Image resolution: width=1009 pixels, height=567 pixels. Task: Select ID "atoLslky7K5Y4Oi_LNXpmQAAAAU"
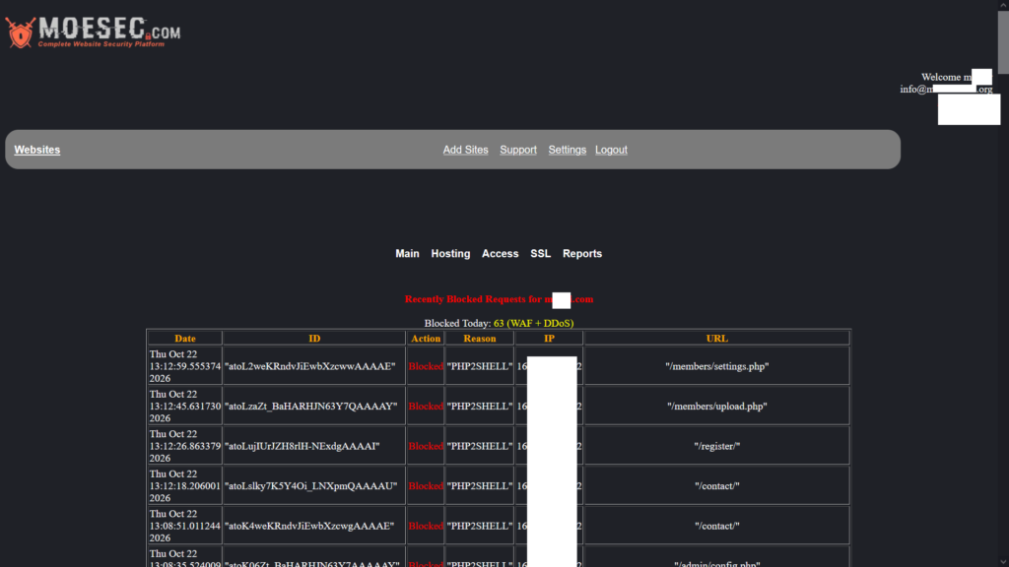tap(311, 486)
